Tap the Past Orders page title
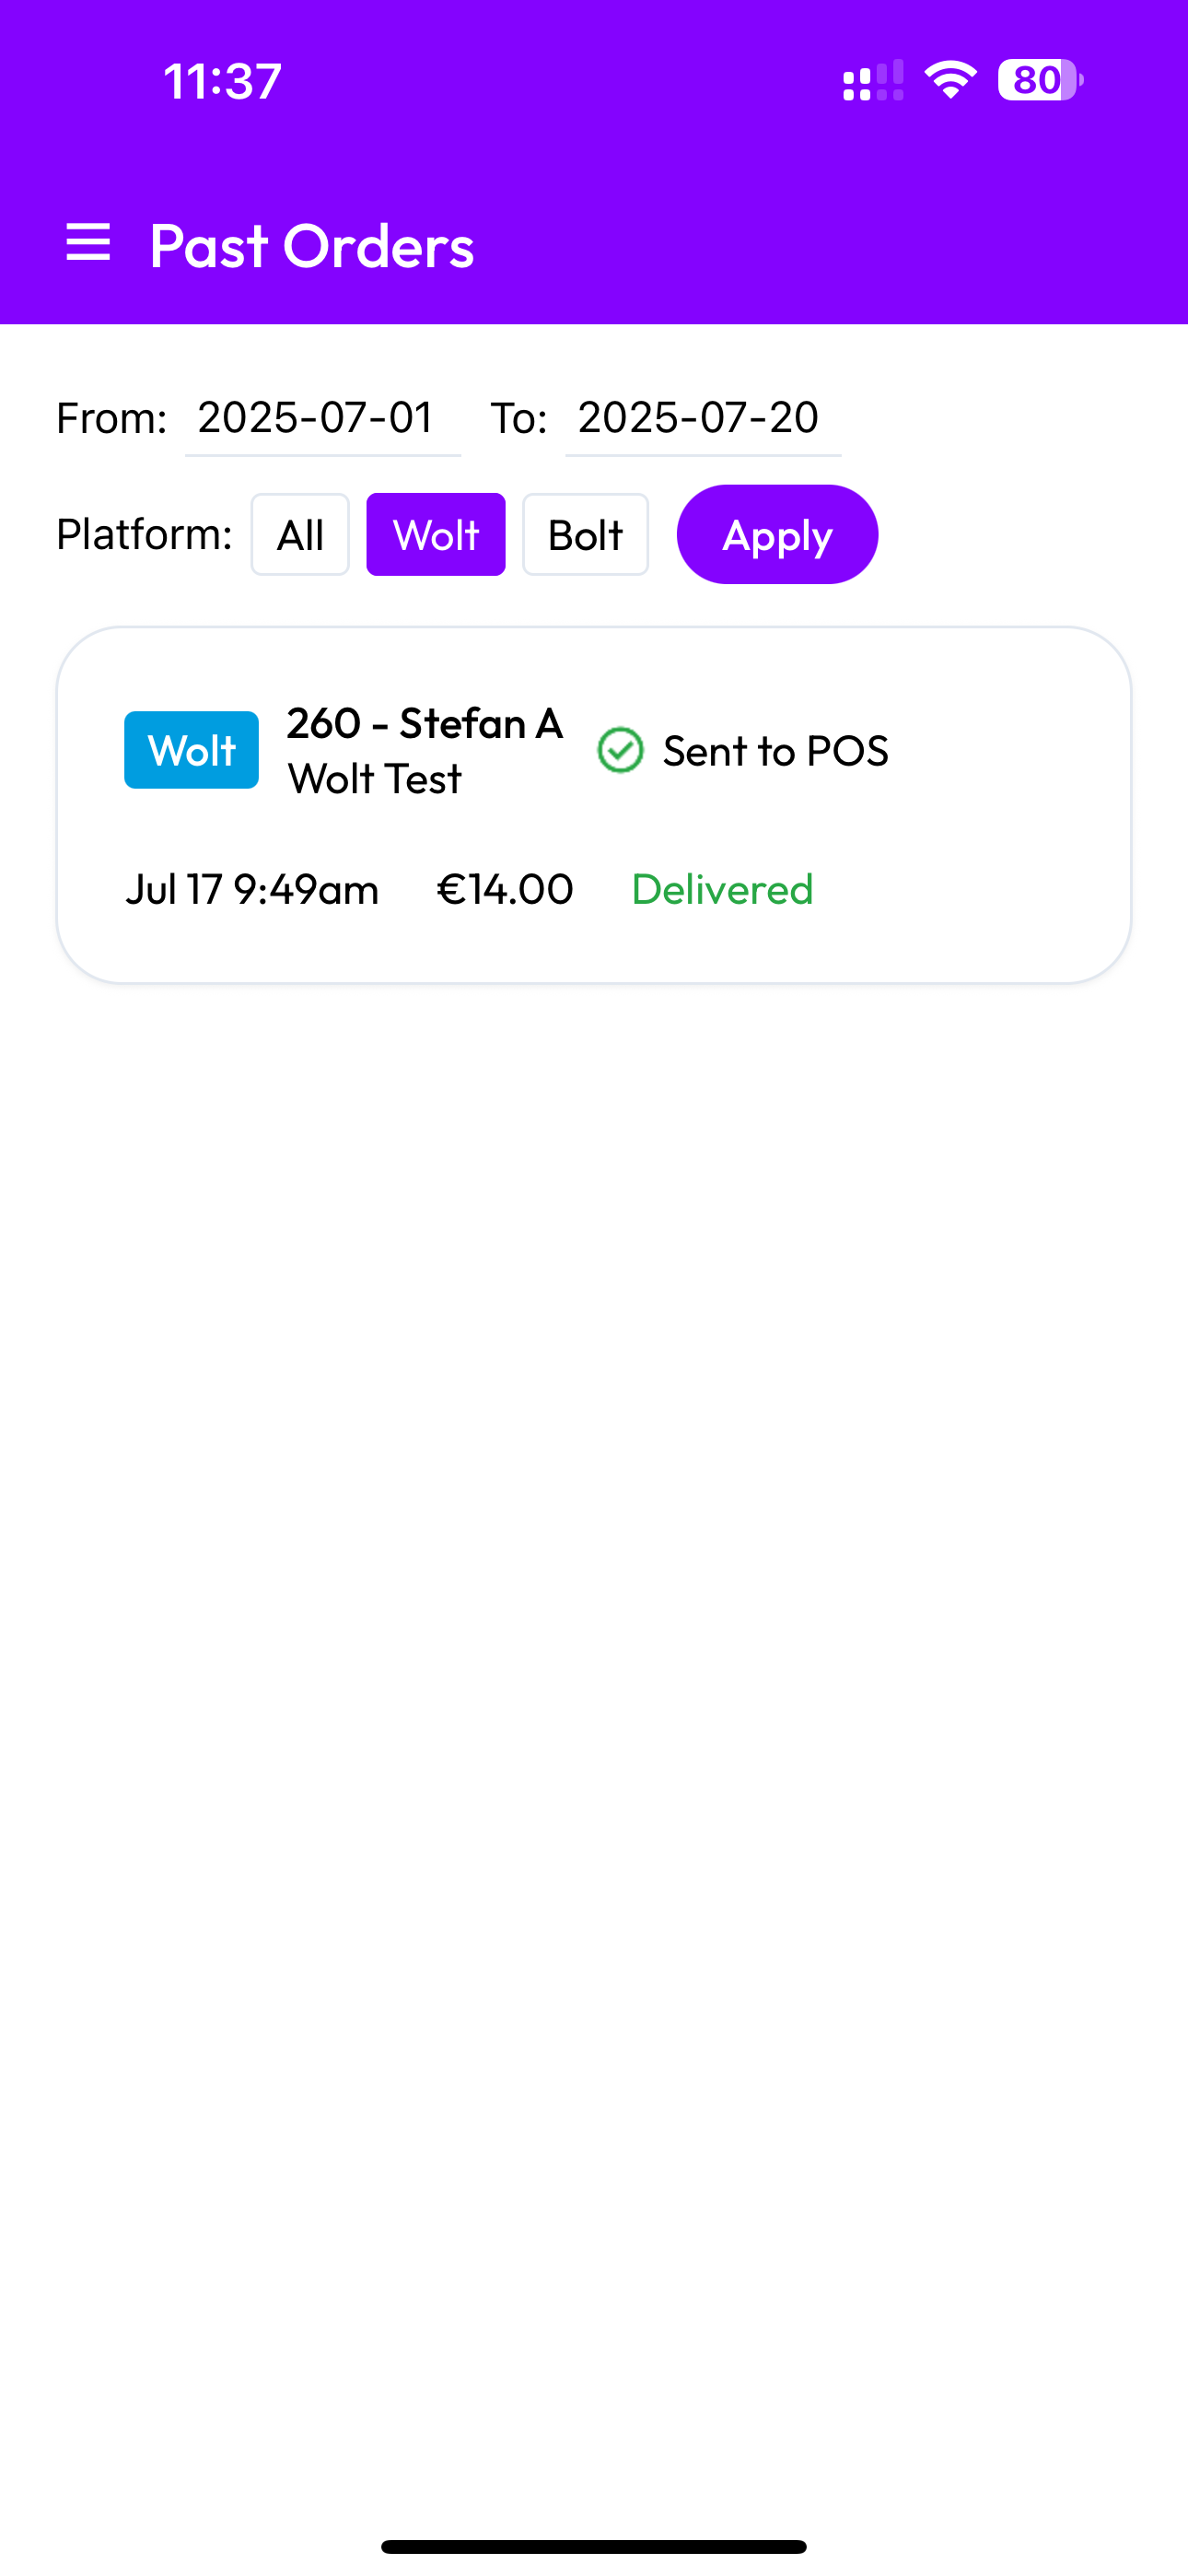The image size is (1188, 2576). click(x=311, y=245)
